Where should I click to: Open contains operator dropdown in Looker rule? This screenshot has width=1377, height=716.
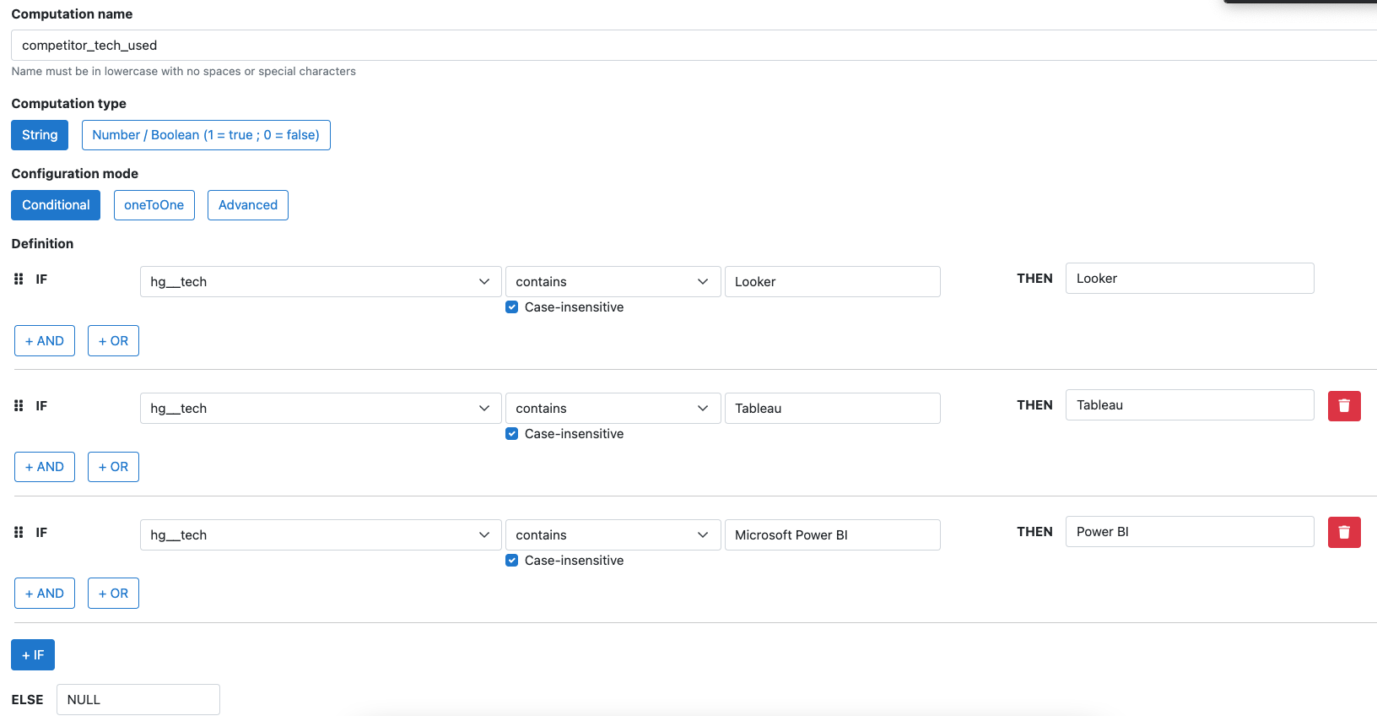point(613,281)
